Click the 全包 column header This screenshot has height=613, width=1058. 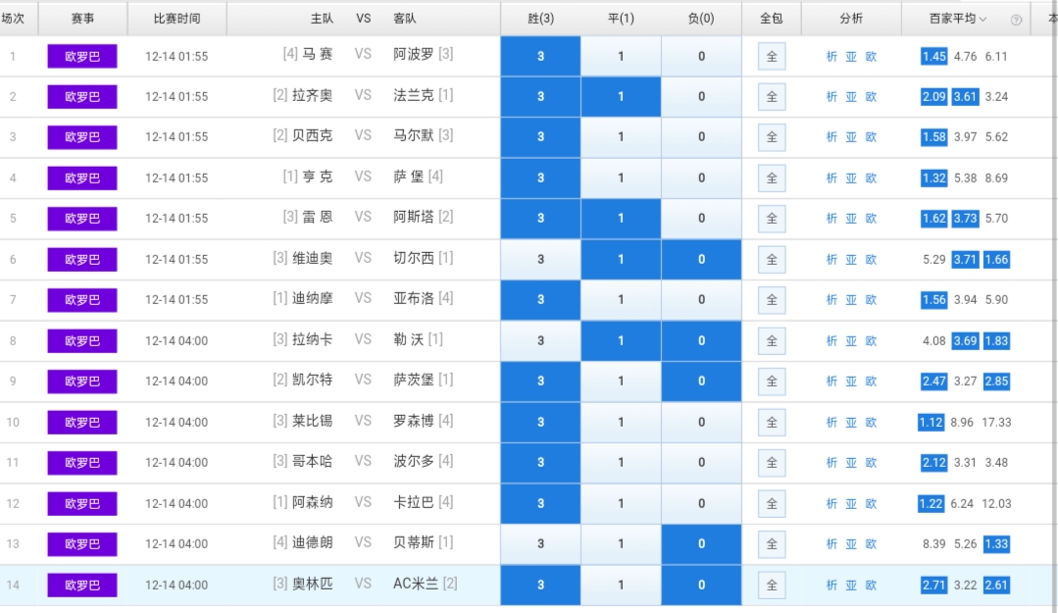pyautogui.click(x=772, y=19)
